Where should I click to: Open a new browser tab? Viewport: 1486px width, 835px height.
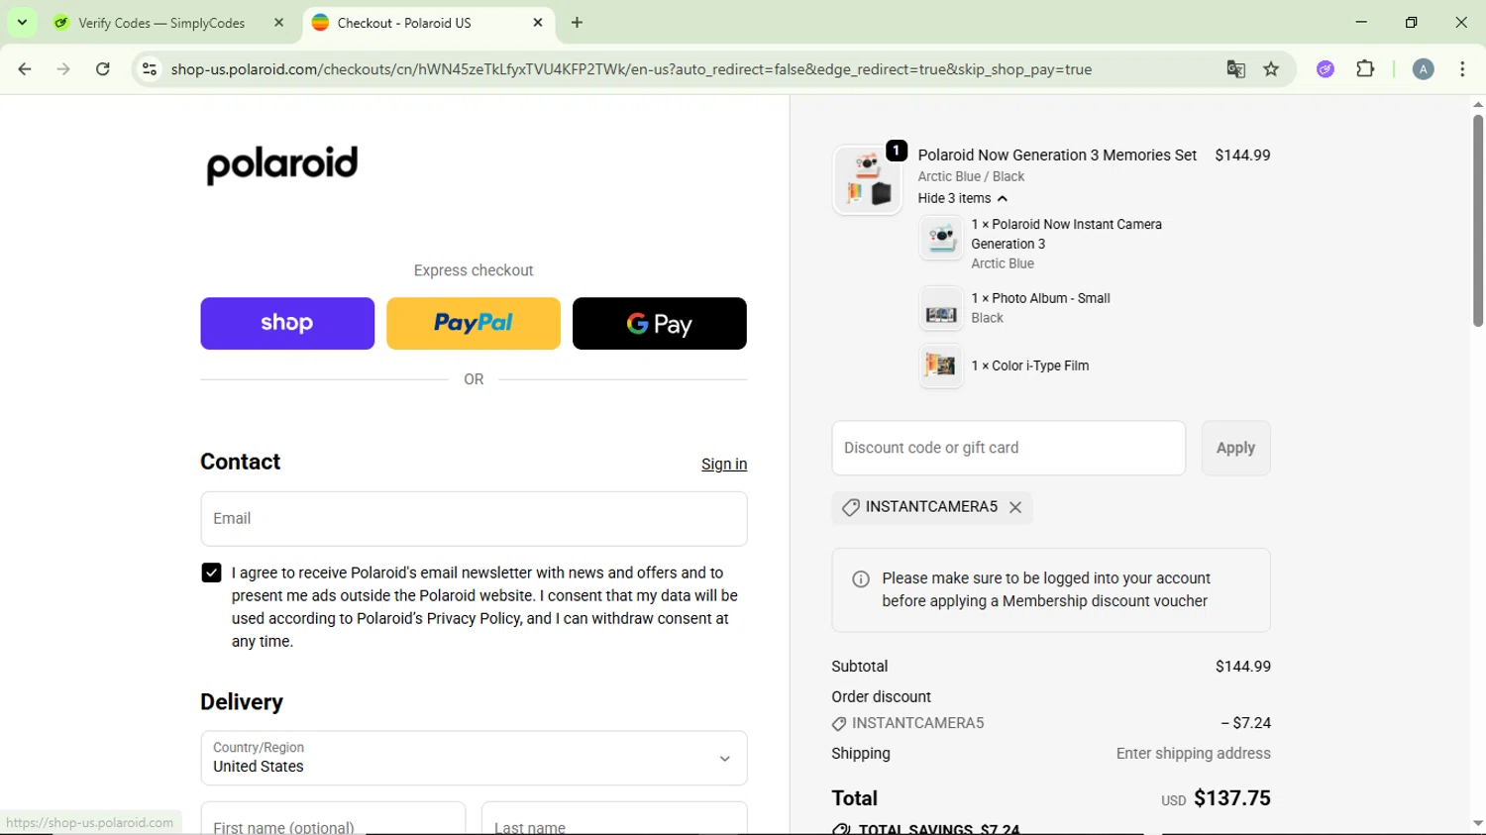pyautogui.click(x=578, y=23)
